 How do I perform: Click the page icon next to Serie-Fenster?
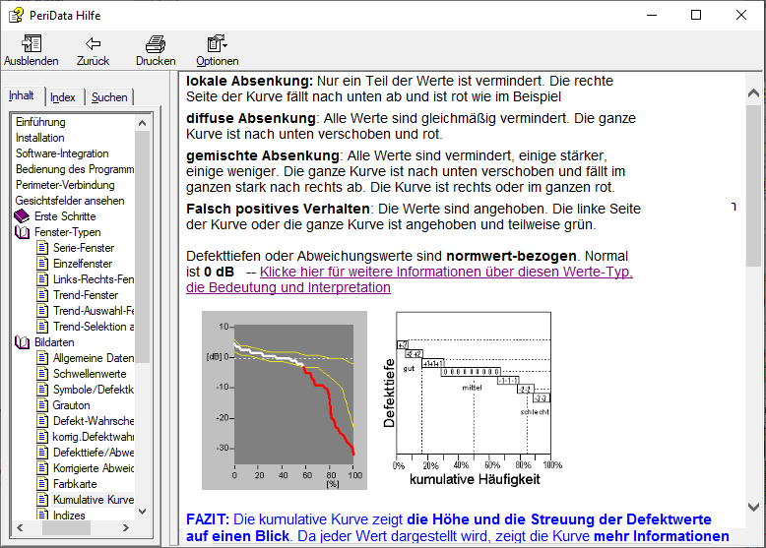43,247
